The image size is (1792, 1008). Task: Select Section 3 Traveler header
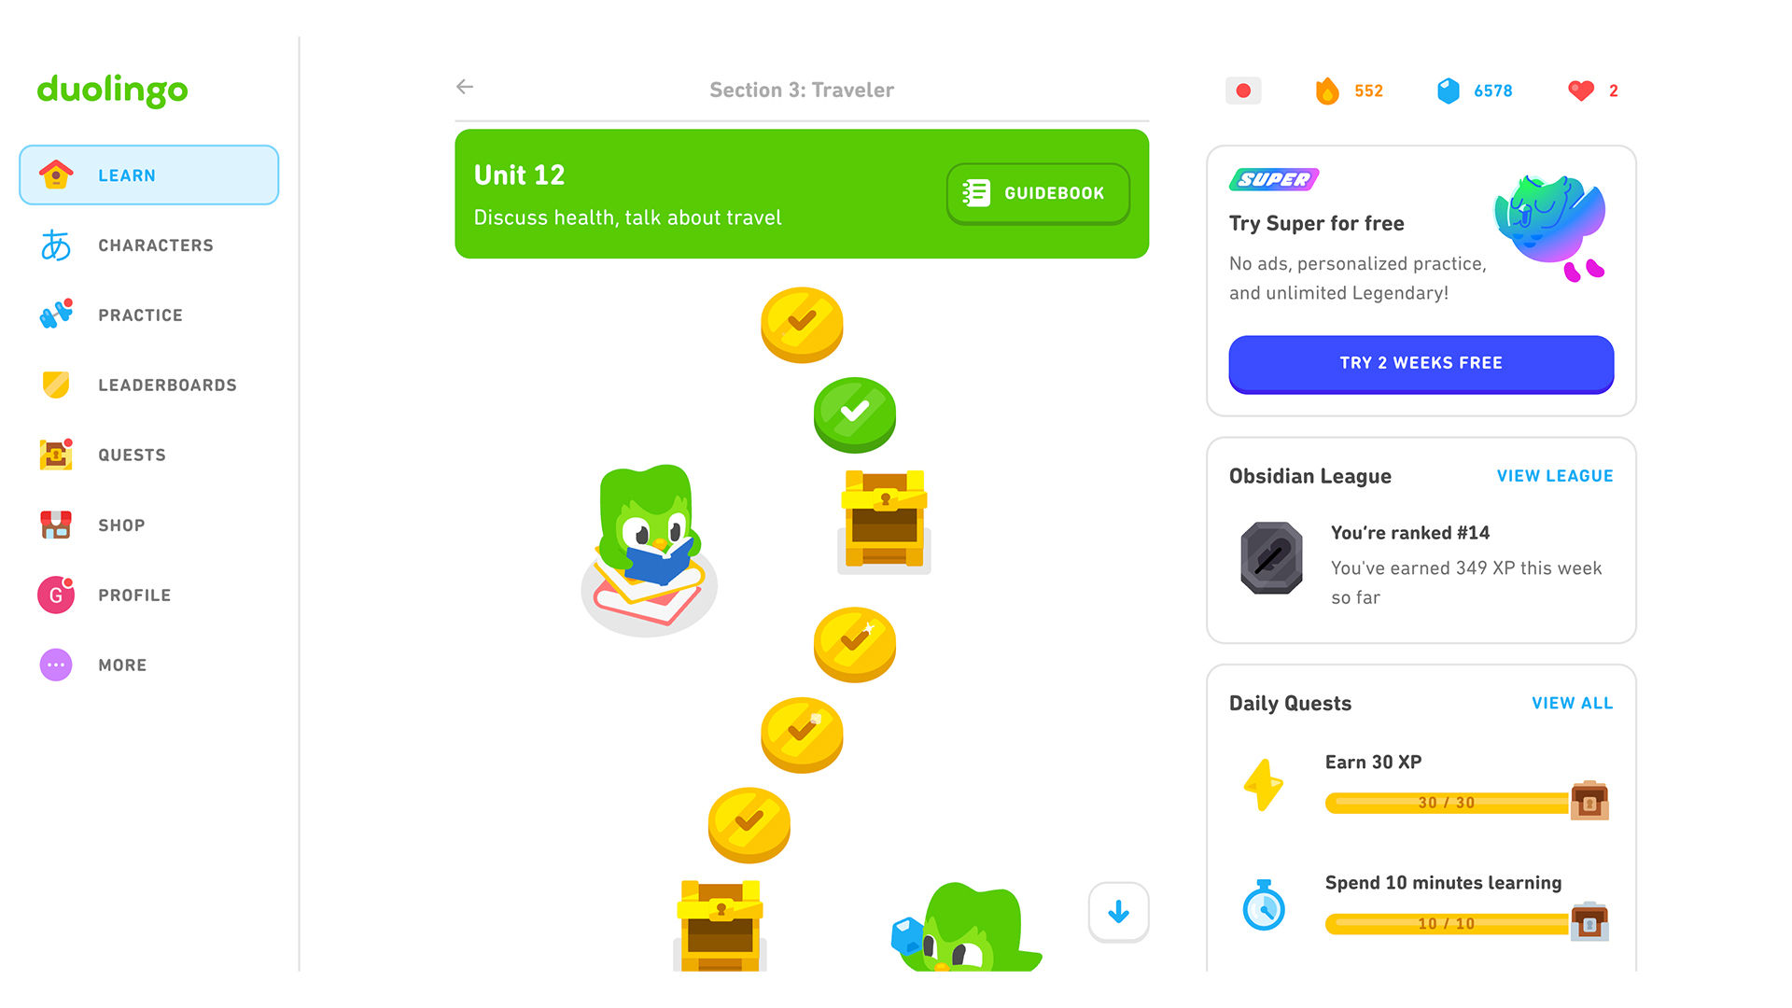(801, 88)
